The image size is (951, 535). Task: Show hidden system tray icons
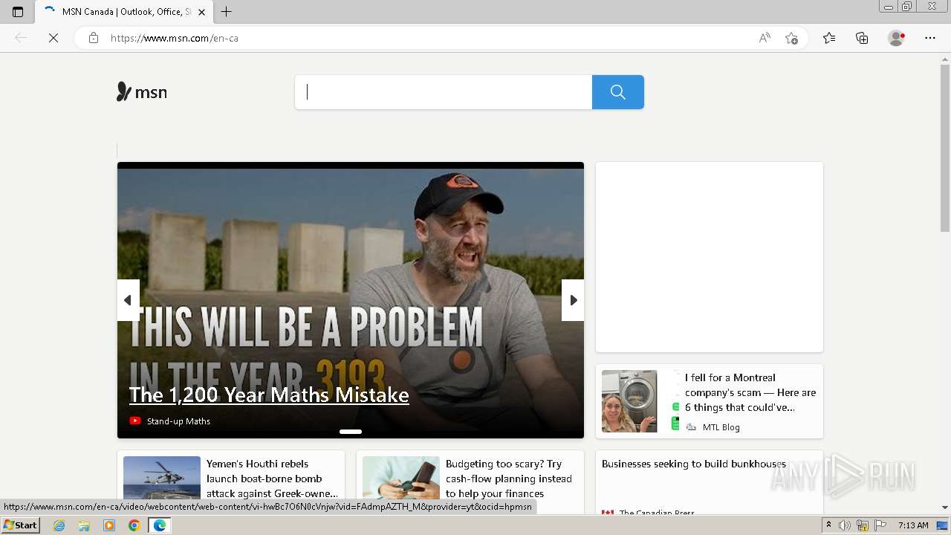[x=828, y=525]
